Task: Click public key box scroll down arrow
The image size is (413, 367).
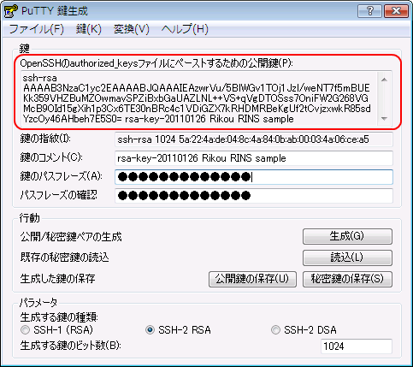Action: tap(384, 118)
